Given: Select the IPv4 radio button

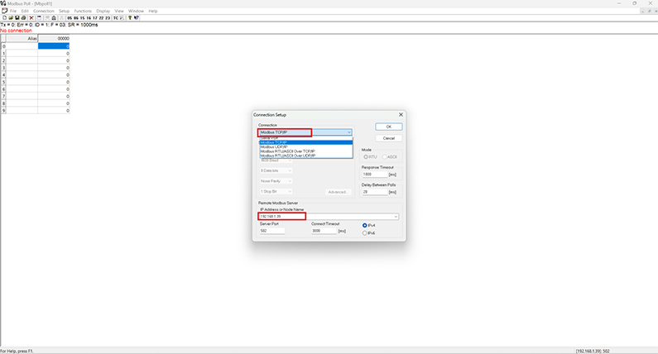Looking at the screenshot, I should [365, 225].
